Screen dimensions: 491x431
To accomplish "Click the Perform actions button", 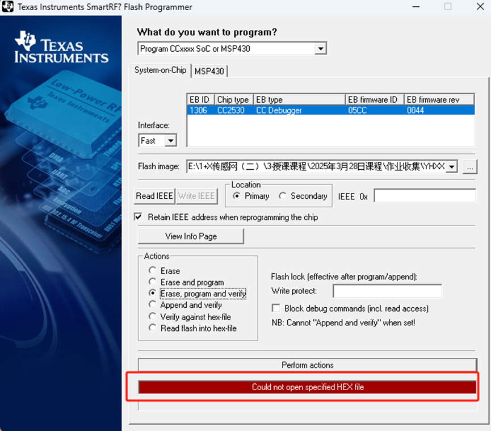I will point(307,365).
